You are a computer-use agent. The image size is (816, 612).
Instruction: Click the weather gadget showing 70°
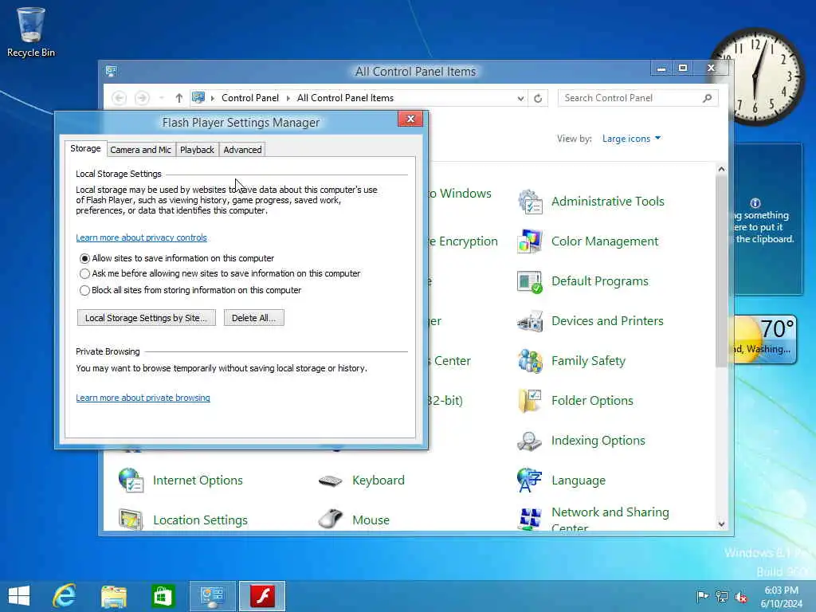click(765, 339)
